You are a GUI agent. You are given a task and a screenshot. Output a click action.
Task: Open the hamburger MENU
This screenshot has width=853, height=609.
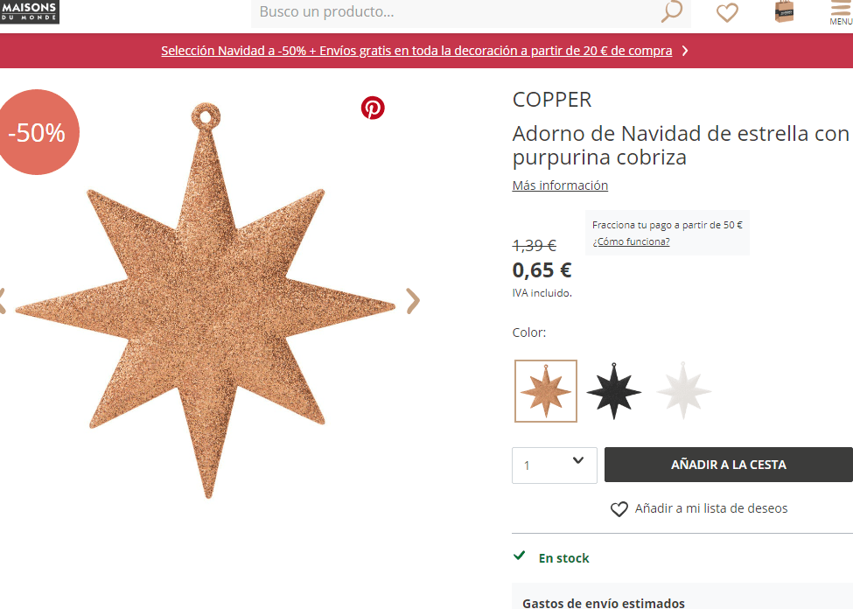coord(841,12)
